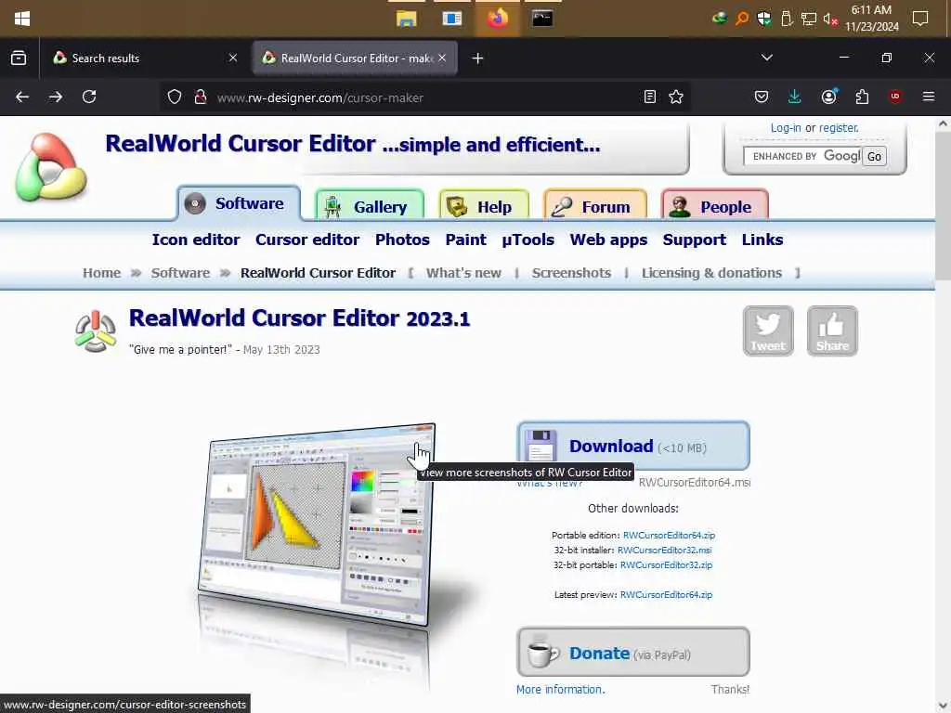Switch to Firefox in the taskbar
Viewport: 951px width, 713px height.
coord(498,19)
